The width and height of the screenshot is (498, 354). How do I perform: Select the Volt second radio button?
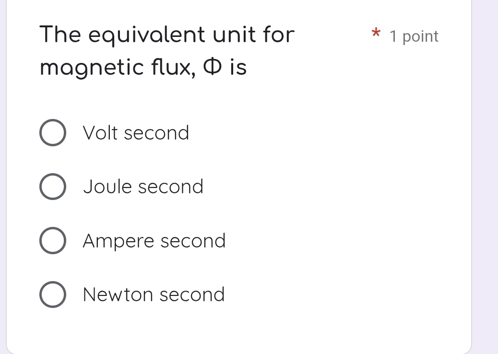tap(53, 133)
